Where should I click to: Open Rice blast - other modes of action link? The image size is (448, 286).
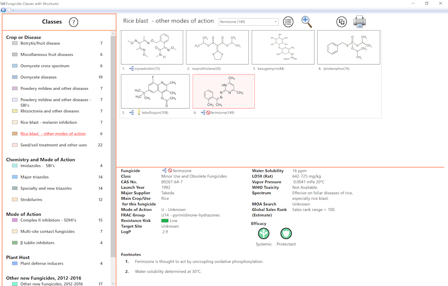[x=53, y=134]
